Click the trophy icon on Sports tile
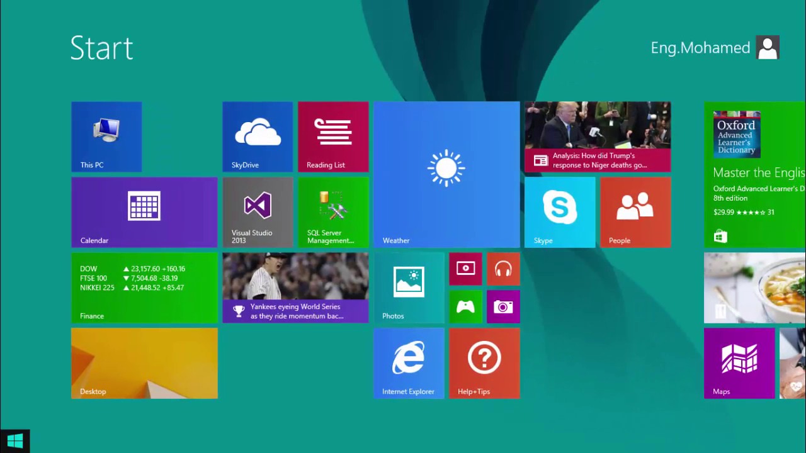The image size is (806, 453). (x=239, y=310)
